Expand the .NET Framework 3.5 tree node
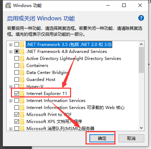This screenshot has width=151, height=149. 11,45
